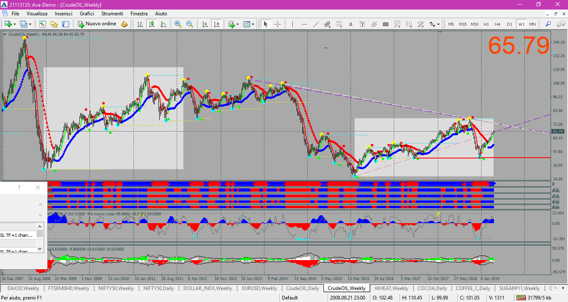The width and height of the screenshot is (568, 302).
Task: Open the Strumenti menu
Action: pyautogui.click(x=112, y=14)
